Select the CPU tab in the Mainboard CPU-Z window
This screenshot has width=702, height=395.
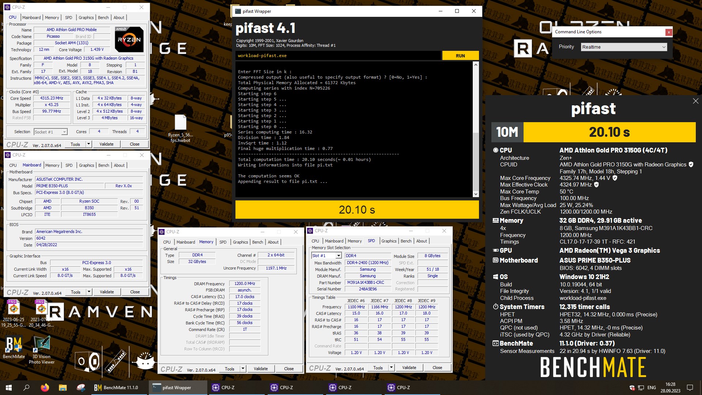click(x=13, y=165)
